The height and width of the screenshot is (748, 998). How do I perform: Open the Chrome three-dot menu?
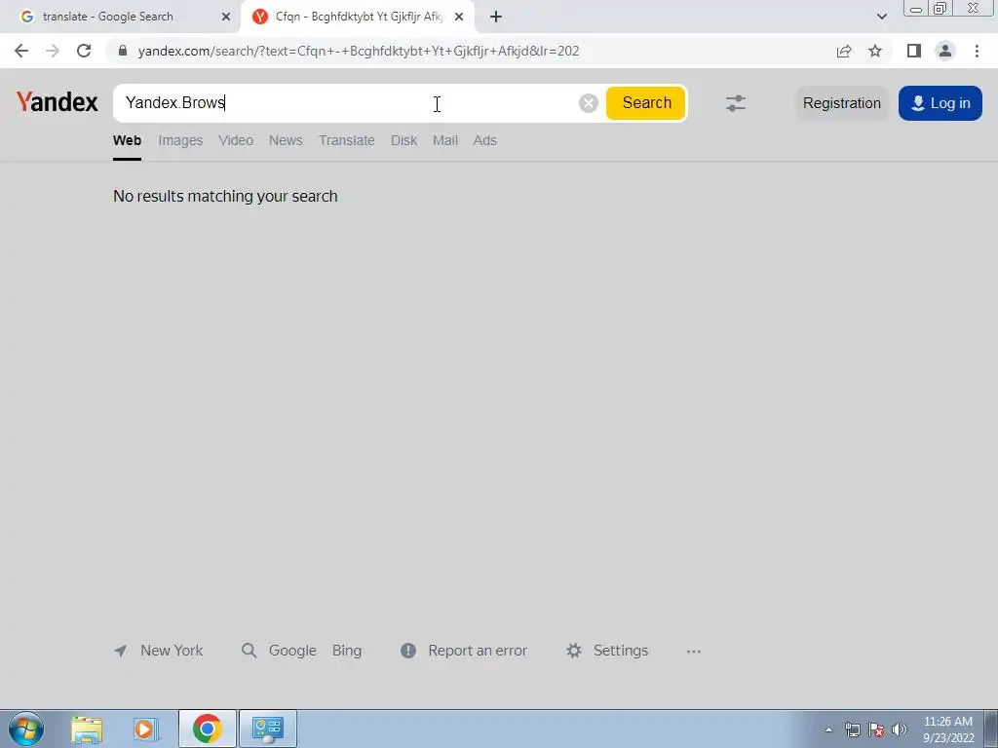977,51
